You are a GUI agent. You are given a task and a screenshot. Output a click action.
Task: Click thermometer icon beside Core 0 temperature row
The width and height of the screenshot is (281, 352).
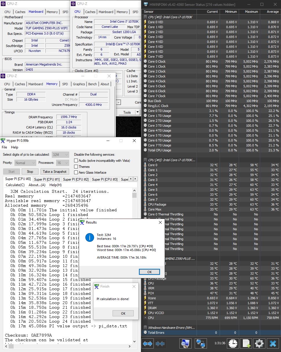click(145, 165)
